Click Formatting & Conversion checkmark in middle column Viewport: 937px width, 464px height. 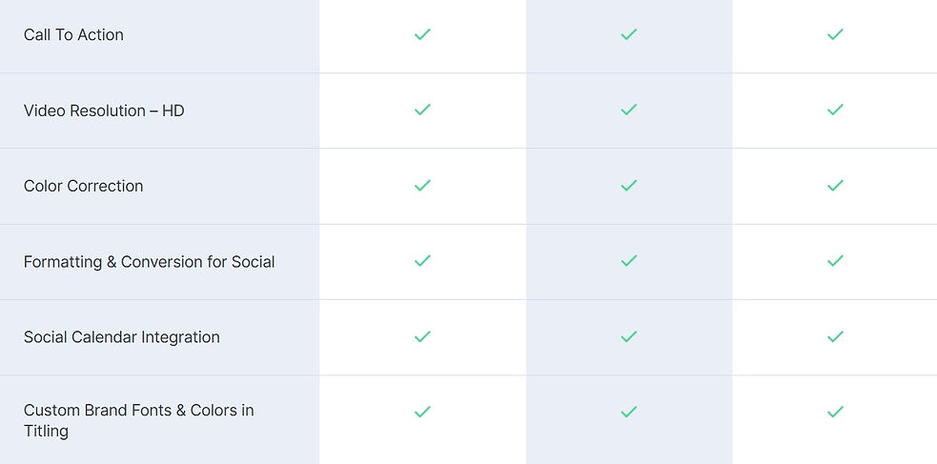[x=629, y=261]
